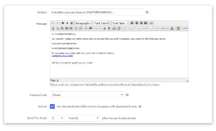Justify the text fully
This screenshot has height=131, width=216.
tap(145, 23)
